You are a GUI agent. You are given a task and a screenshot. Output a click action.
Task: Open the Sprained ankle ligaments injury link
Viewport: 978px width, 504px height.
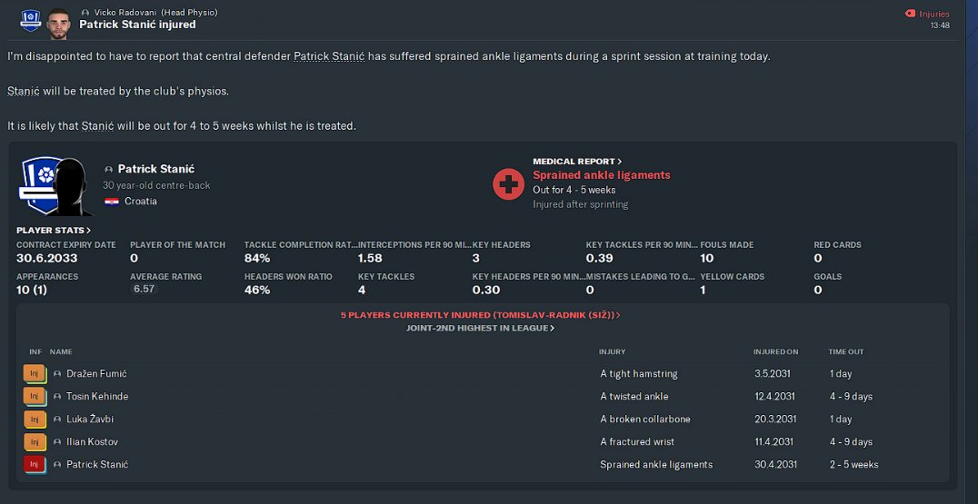click(x=602, y=175)
